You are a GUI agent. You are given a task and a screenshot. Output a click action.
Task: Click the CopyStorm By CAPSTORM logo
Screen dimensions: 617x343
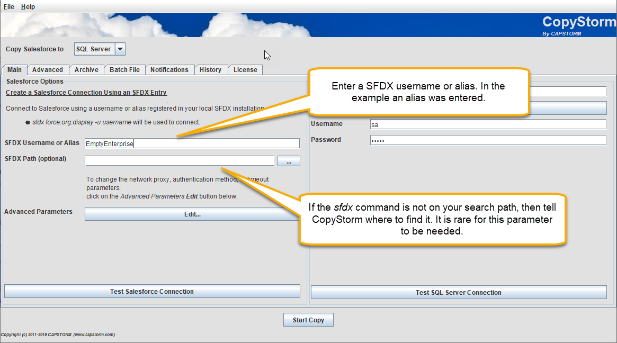(x=578, y=25)
